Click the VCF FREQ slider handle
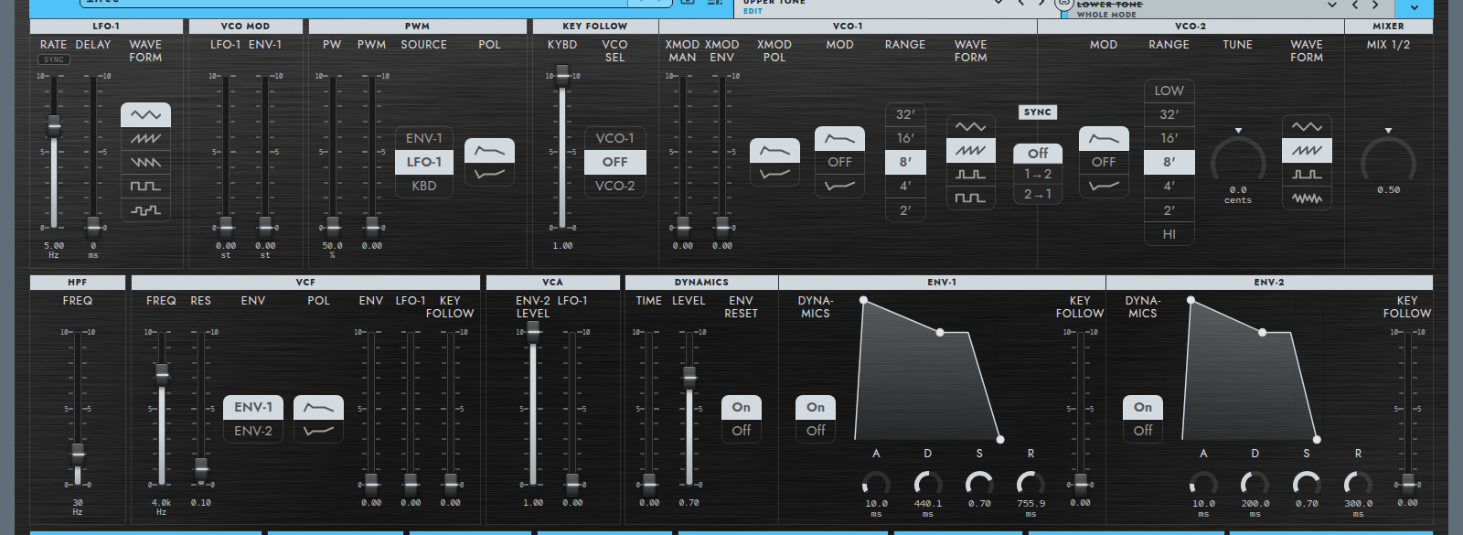This screenshot has height=535, width=1463. [162, 373]
